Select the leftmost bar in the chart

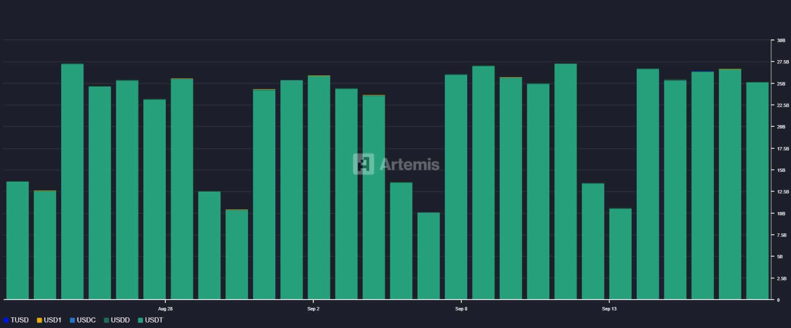tap(17, 241)
